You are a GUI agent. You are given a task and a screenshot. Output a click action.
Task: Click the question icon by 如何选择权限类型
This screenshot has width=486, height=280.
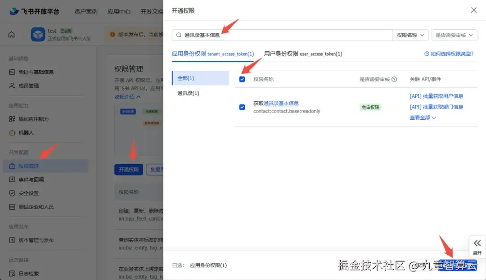(427, 54)
